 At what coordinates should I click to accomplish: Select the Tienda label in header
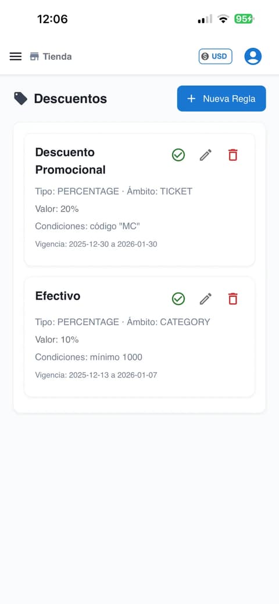[x=57, y=57]
